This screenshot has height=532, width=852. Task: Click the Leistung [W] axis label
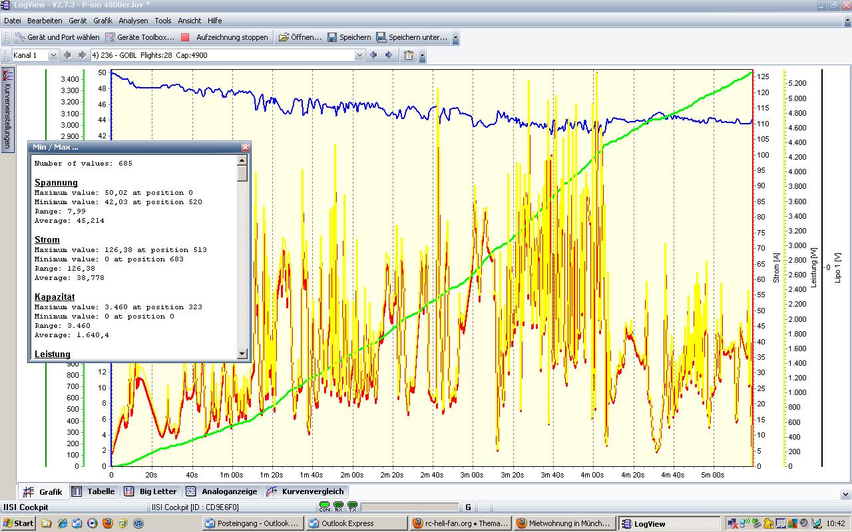point(813,267)
